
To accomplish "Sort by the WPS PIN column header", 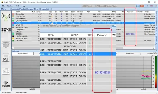I will pos(139,12).
